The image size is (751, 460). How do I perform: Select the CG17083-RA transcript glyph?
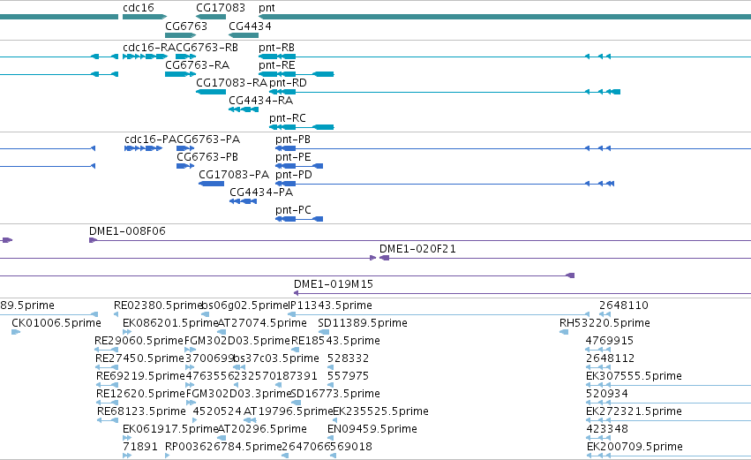pyautogui.click(x=211, y=92)
